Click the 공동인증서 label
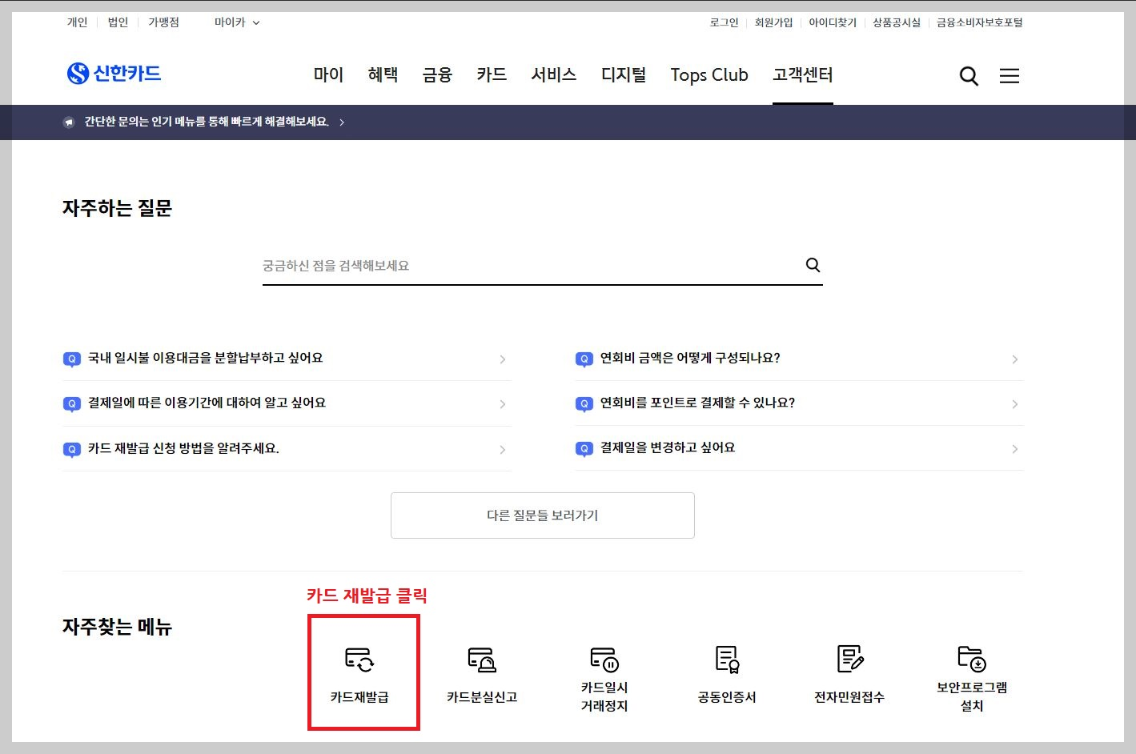1136x754 pixels. [x=727, y=697]
